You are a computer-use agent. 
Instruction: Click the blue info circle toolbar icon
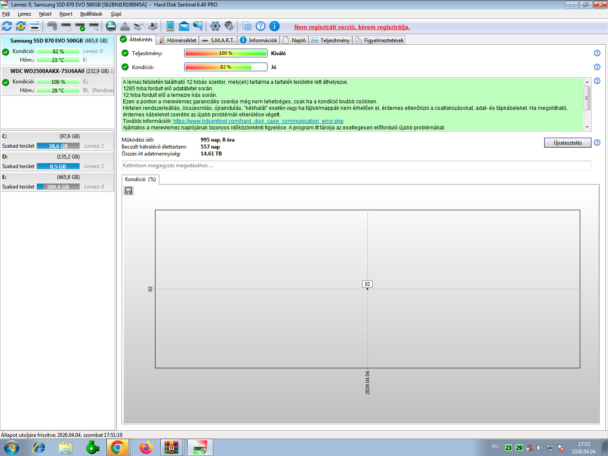274,26
